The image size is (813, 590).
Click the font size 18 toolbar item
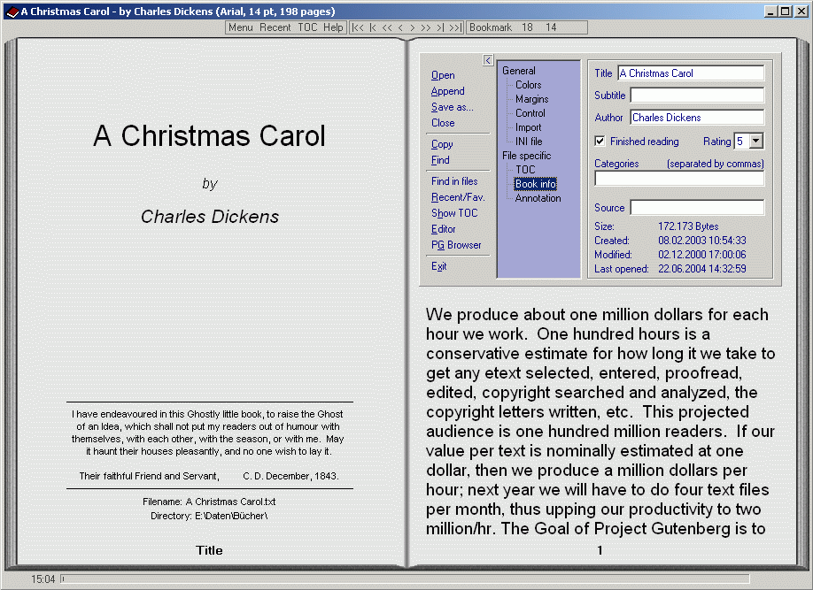[x=527, y=27]
